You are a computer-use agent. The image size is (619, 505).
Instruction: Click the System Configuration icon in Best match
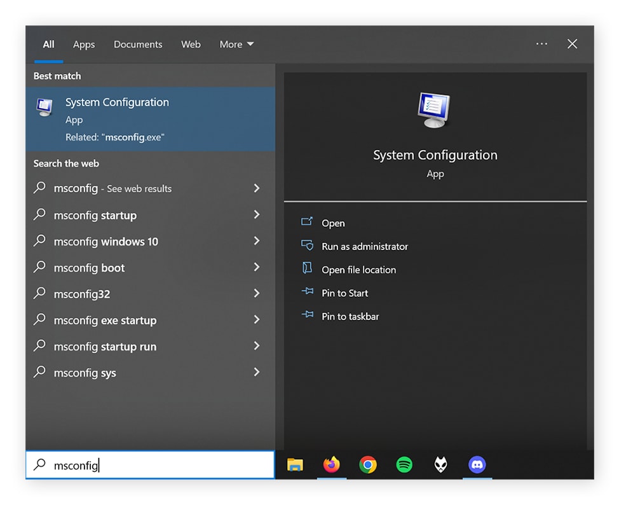[44, 107]
